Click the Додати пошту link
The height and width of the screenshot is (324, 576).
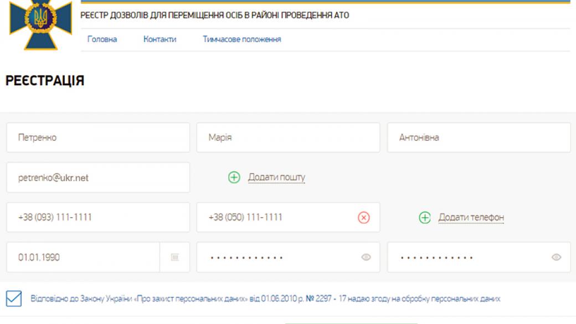pyautogui.click(x=276, y=177)
